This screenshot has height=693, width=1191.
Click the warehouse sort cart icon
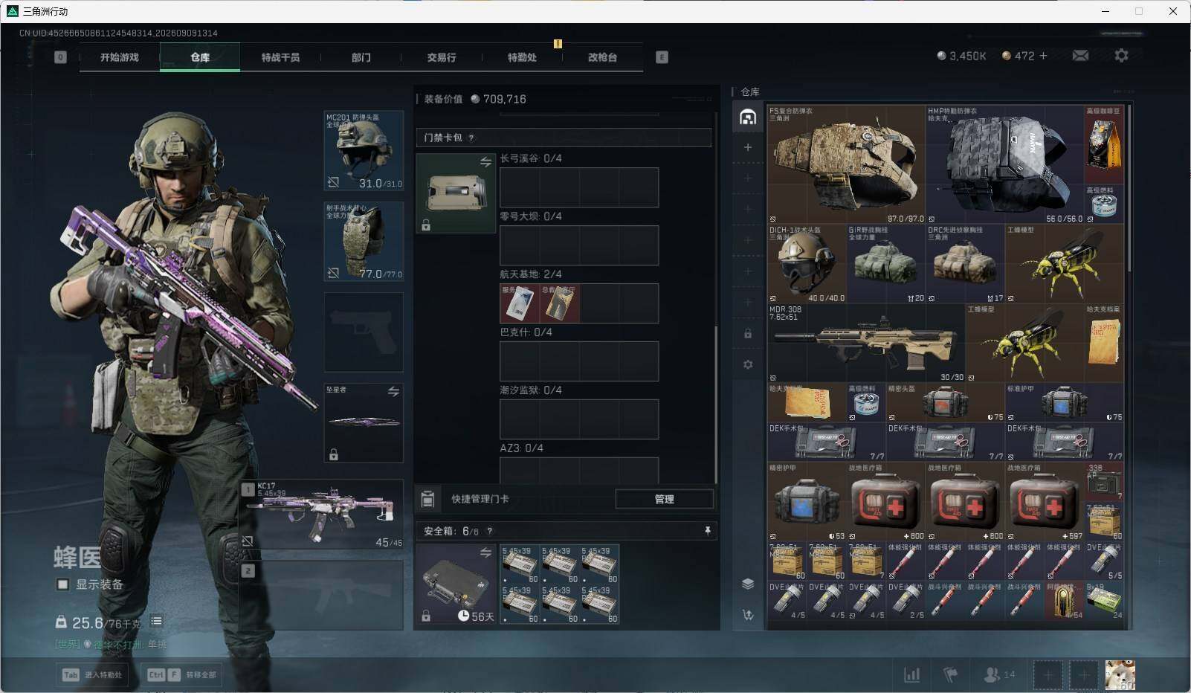(748, 614)
